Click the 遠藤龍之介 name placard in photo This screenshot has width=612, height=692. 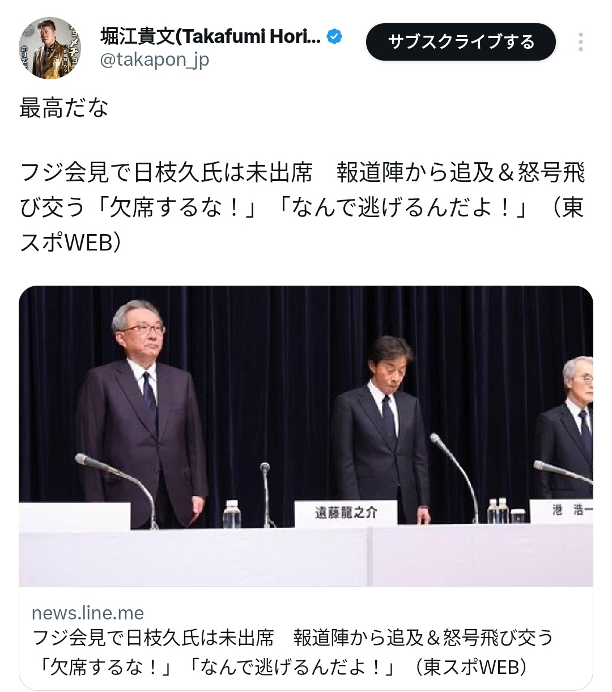[x=346, y=513]
